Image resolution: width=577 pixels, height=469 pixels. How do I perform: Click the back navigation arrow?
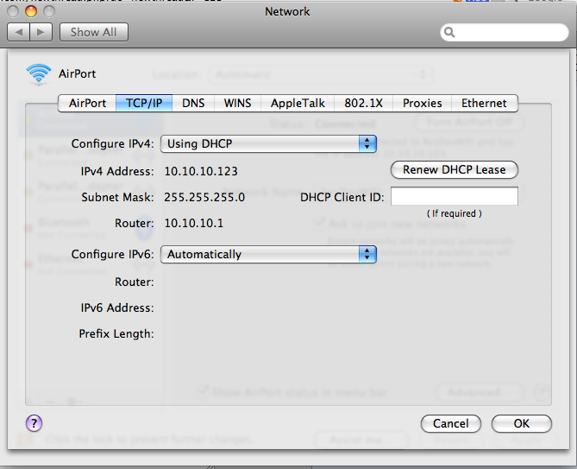[18, 33]
